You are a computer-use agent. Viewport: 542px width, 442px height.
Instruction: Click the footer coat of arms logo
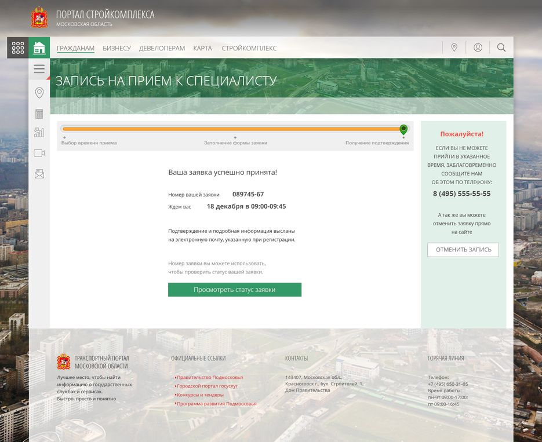coord(64,361)
